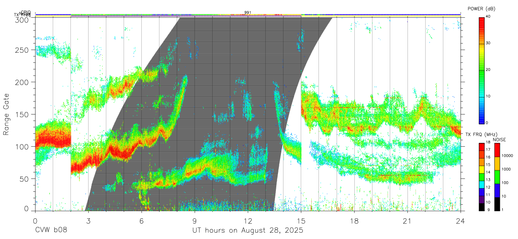The image size is (518, 239).
Task: Pick the black segment of NOISE colorbar
Action: pos(496,203)
